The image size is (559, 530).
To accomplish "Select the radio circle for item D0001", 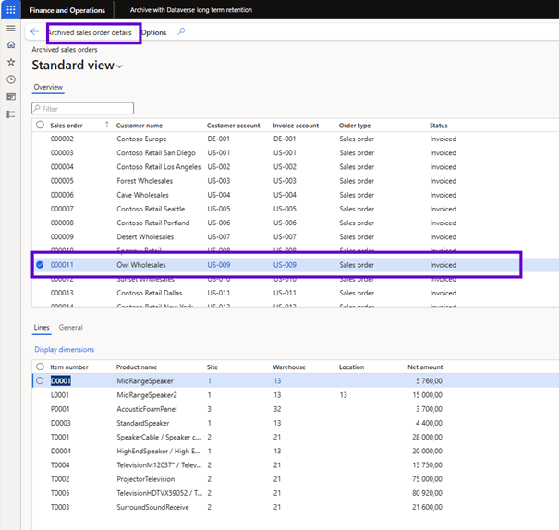I will pyautogui.click(x=40, y=380).
